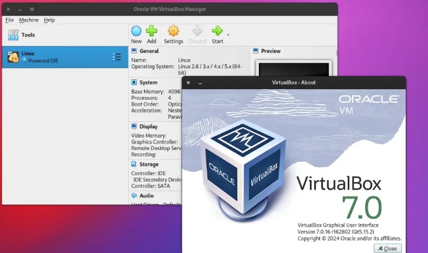Screen dimensions: 428x253
Task: Click the 'Processors:' label
Action: tap(144, 98)
